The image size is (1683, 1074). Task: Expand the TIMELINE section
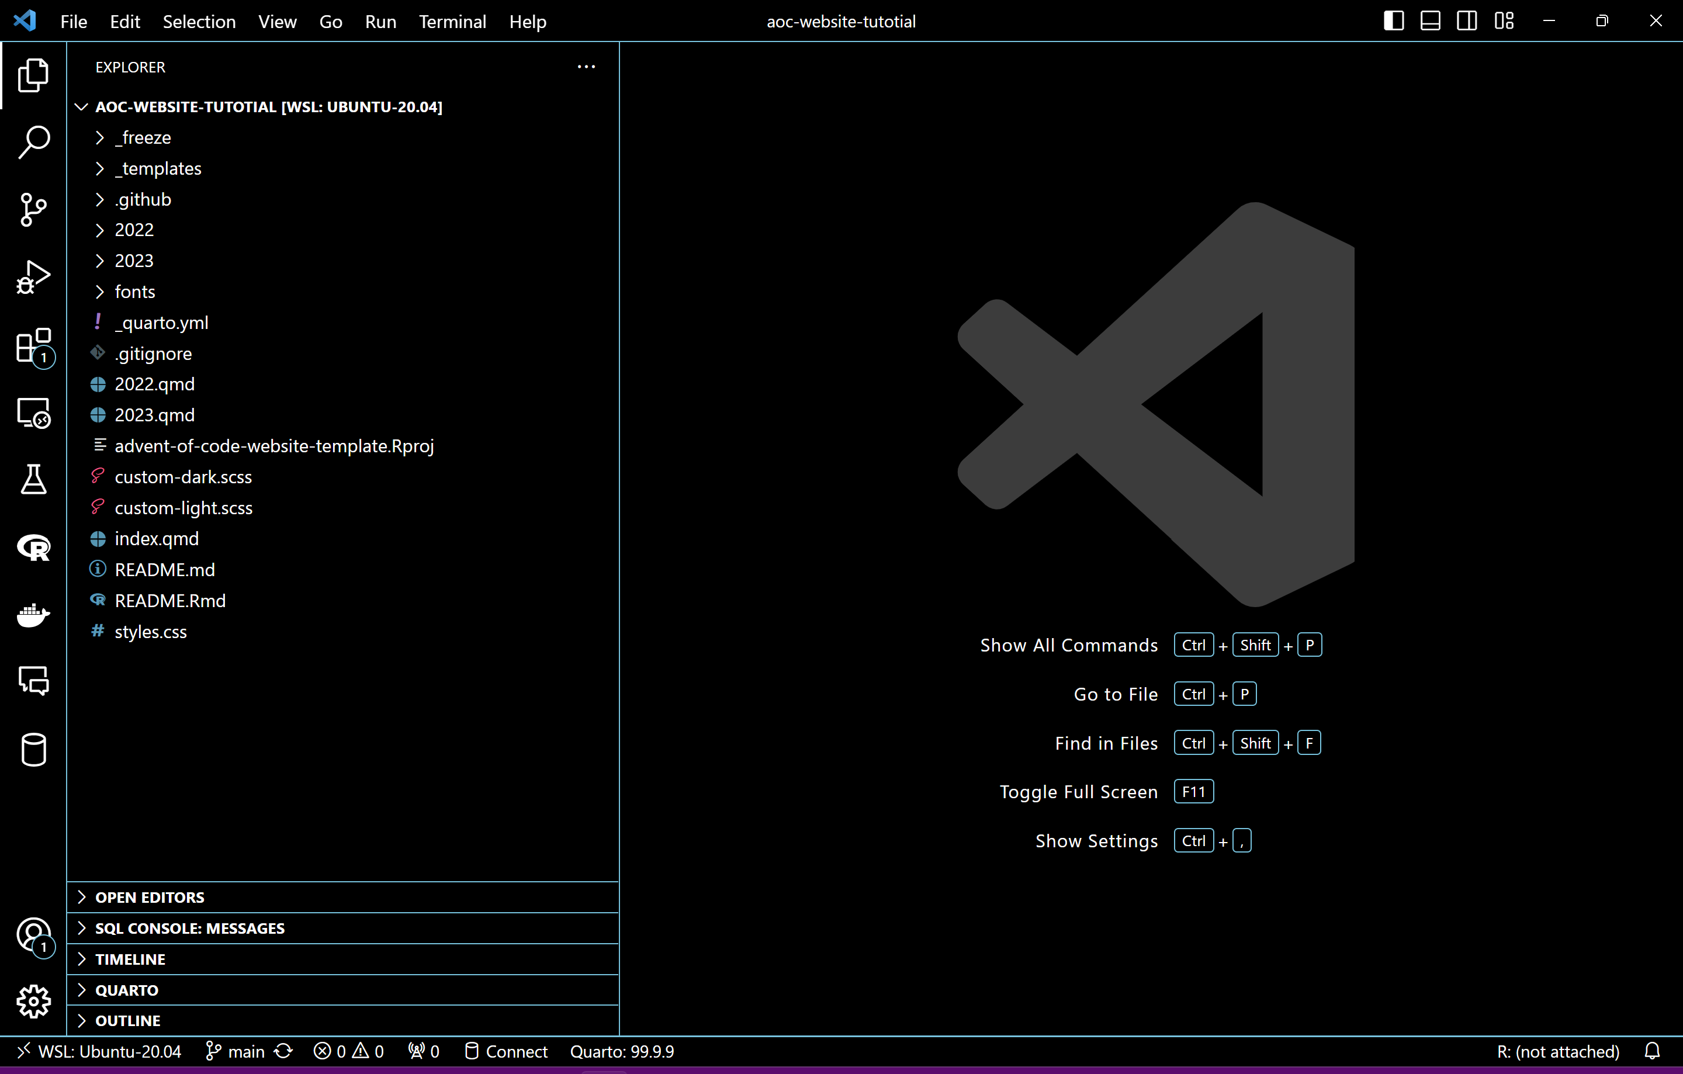[130, 959]
